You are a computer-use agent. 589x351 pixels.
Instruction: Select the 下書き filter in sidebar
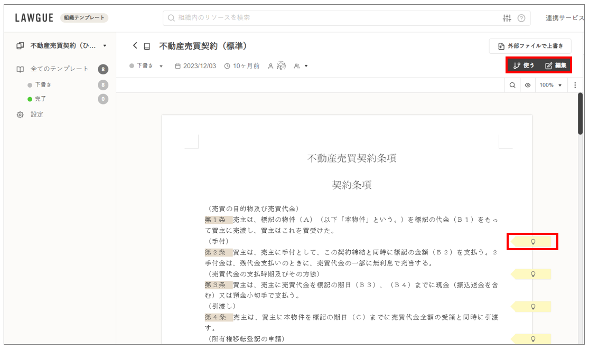[43, 84]
